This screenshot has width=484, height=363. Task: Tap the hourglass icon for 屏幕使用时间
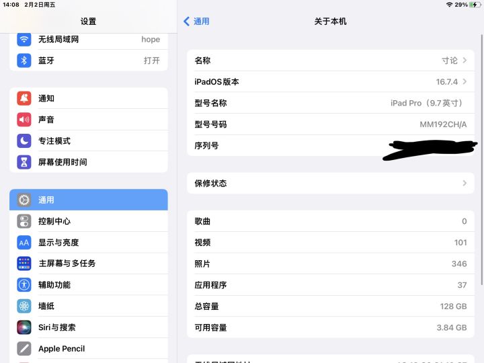pos(24,162)
